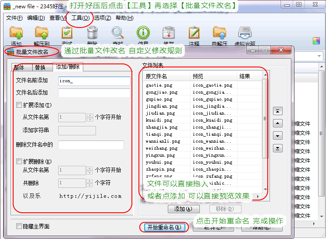The width and height of the screenshot is (326, 239).
Task: Move selected file down one position
Action: (x=277, y=136)
